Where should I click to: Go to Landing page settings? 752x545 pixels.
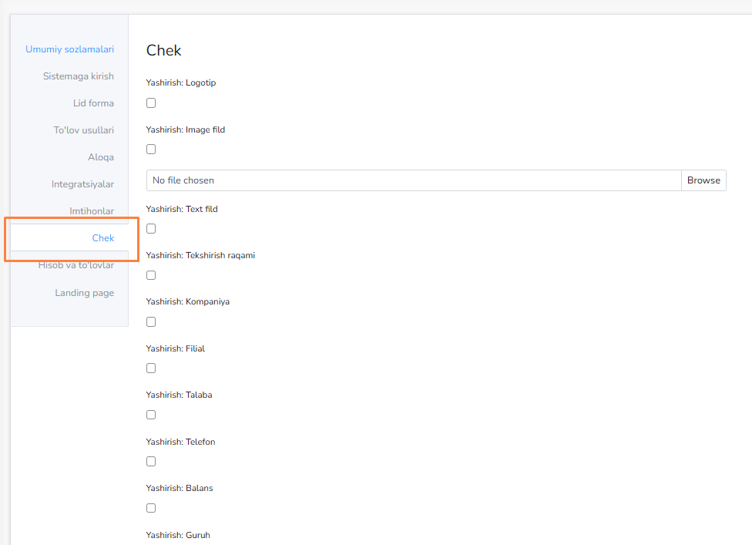(84, 293)
